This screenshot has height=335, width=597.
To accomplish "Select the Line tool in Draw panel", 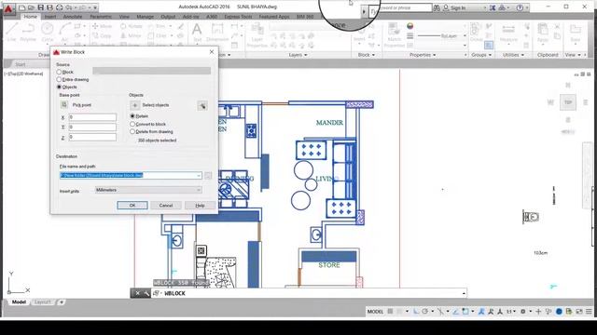I will pyautogui.click(x=11, y=32).
